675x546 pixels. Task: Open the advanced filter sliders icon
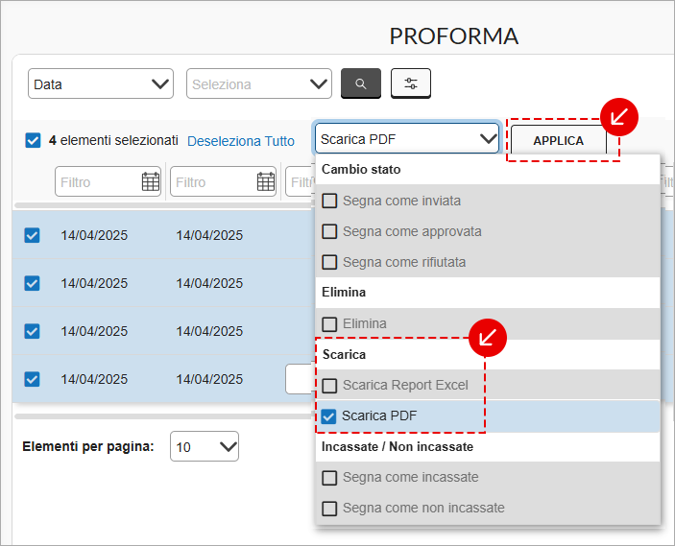click(411, 83)
